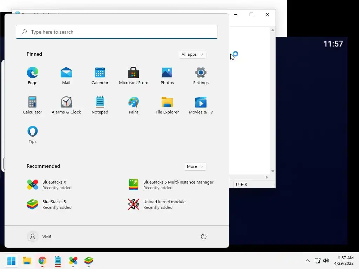Launch the Mail app

pos(66,76)
